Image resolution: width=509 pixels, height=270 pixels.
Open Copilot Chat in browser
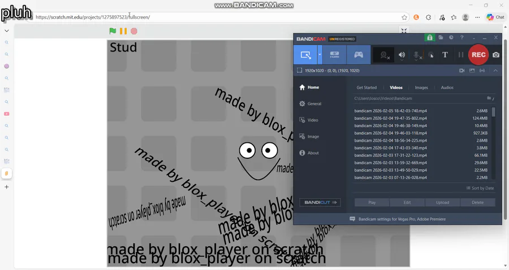(495, 17)
